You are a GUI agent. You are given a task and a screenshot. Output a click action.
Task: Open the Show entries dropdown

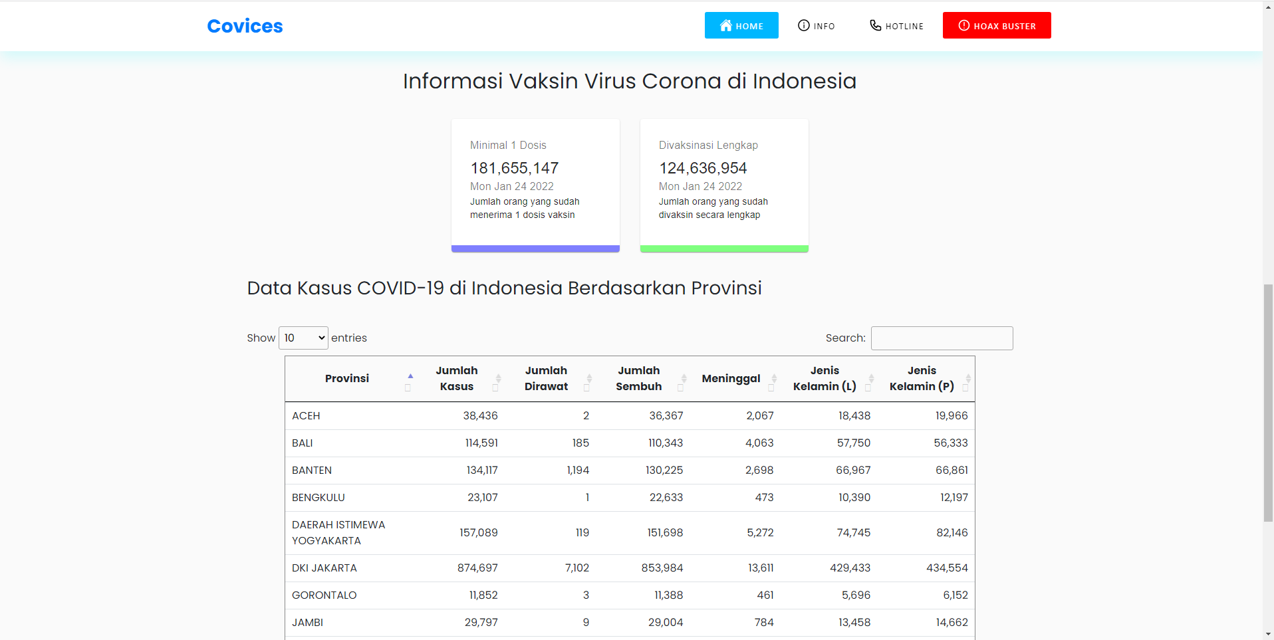pyautogui.click(x=303, y=338)
